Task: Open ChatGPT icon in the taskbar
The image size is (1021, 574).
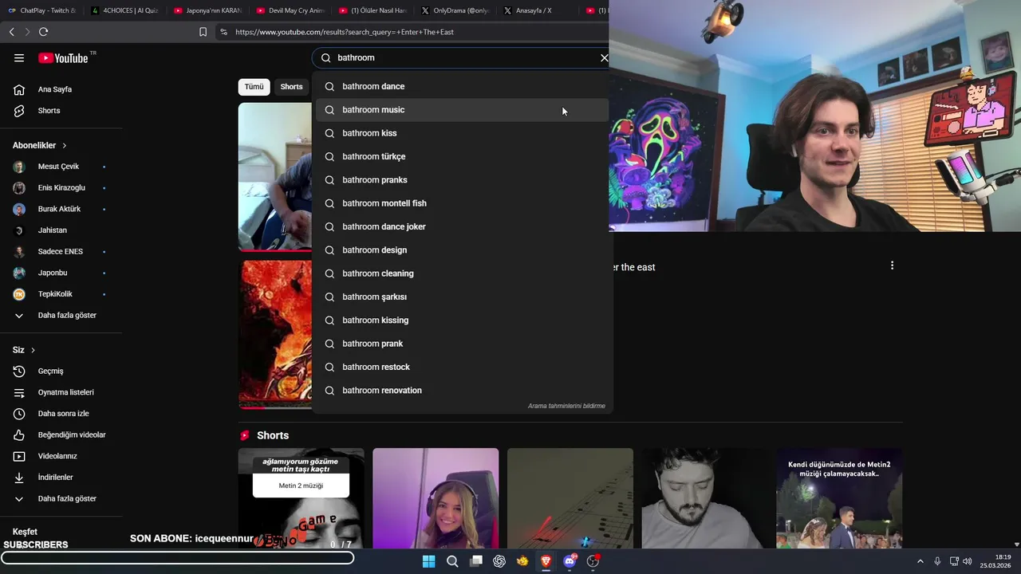Action: (499, 561)
